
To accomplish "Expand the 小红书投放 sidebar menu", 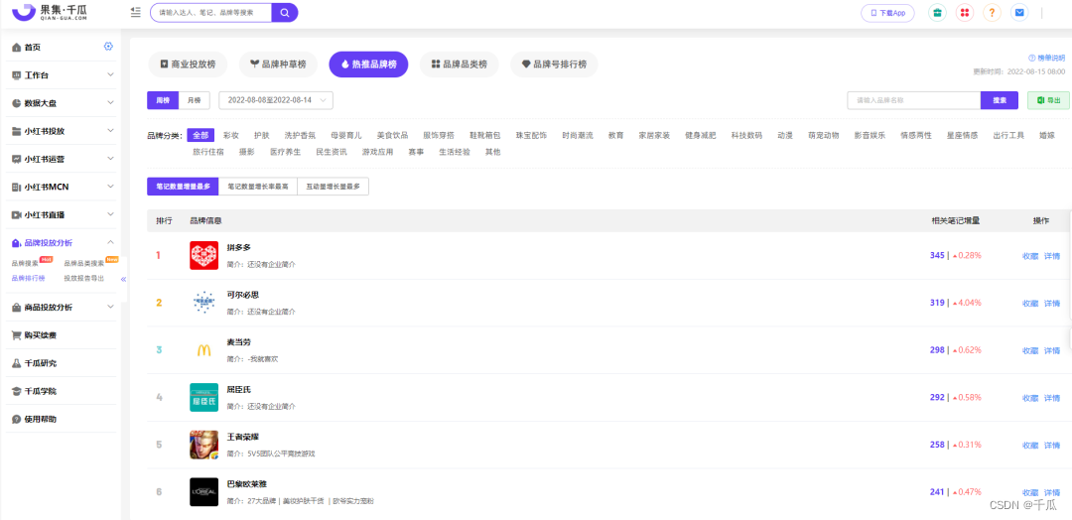I will click(x=63, y=131).
